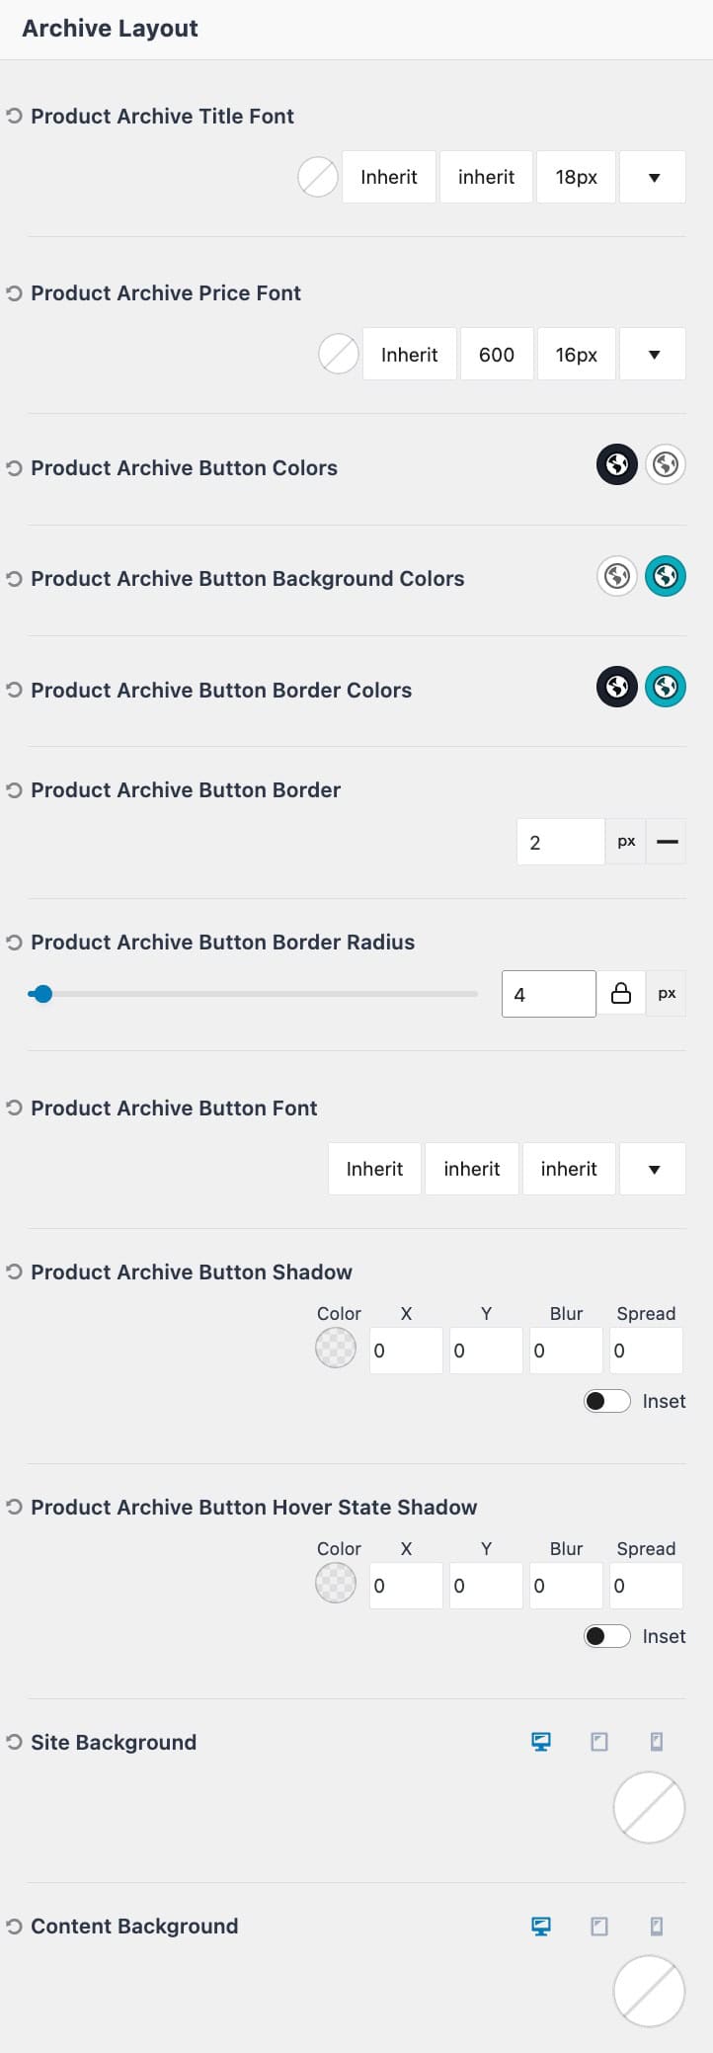Click the lock icon for Button Border Radius
713x2053 pixels.
[621, 993]
